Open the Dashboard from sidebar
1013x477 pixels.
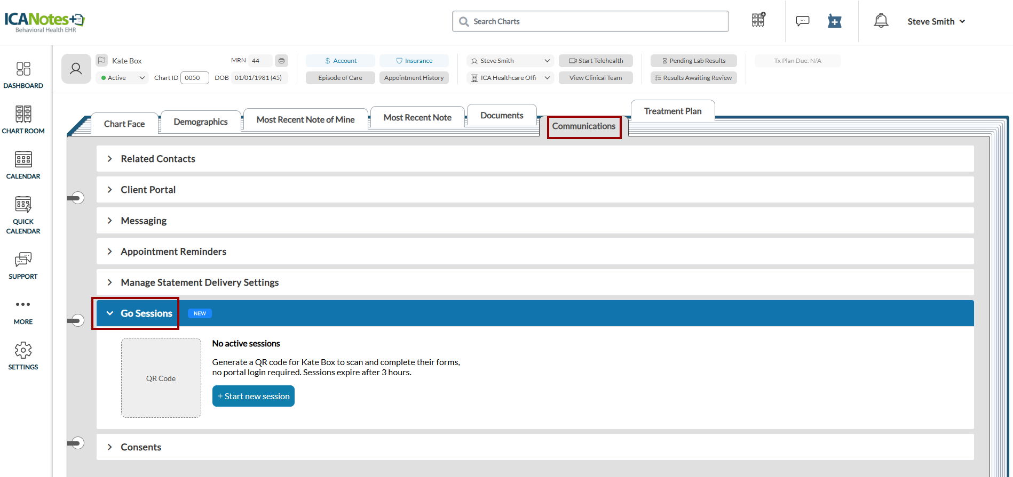point(23,75)
